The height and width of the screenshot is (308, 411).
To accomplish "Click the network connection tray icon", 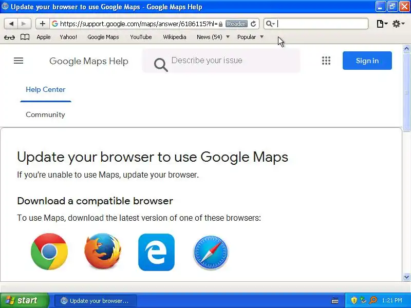I will tap(363, 300).
